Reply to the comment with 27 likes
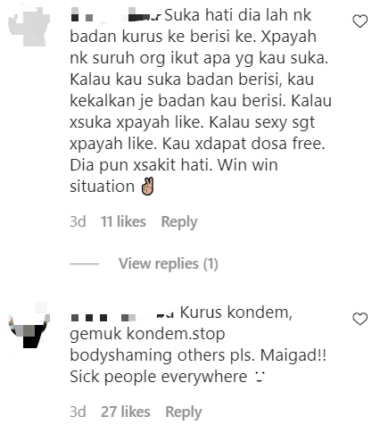This screenshot has height=433, width=388. (184, 412)
